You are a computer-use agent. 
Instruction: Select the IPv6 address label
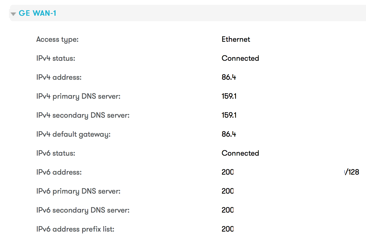click(59, 172)
